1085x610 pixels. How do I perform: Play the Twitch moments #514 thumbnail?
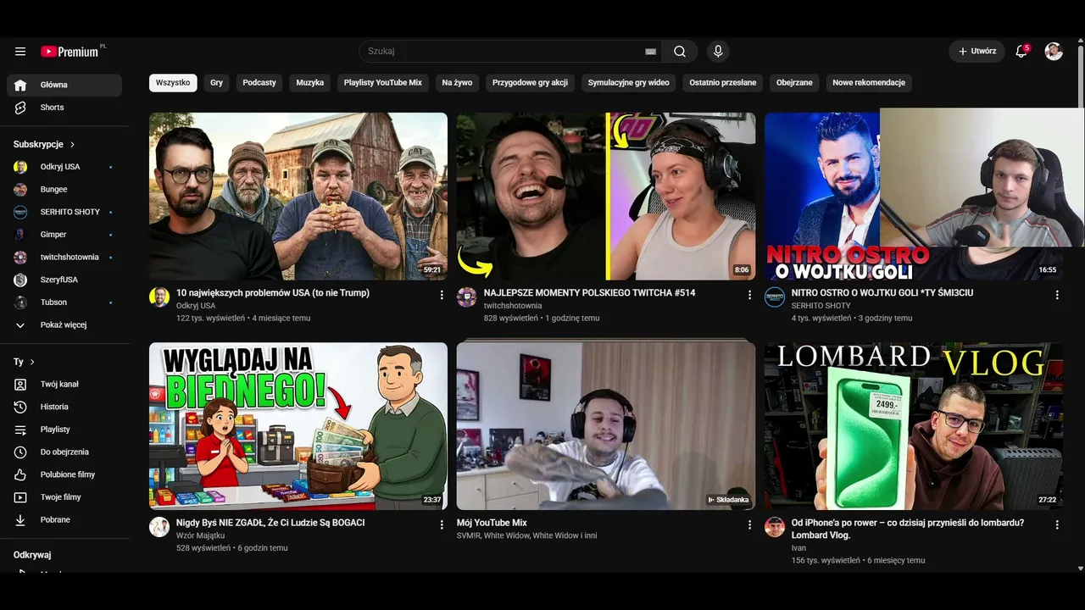(x=606, y=197)
